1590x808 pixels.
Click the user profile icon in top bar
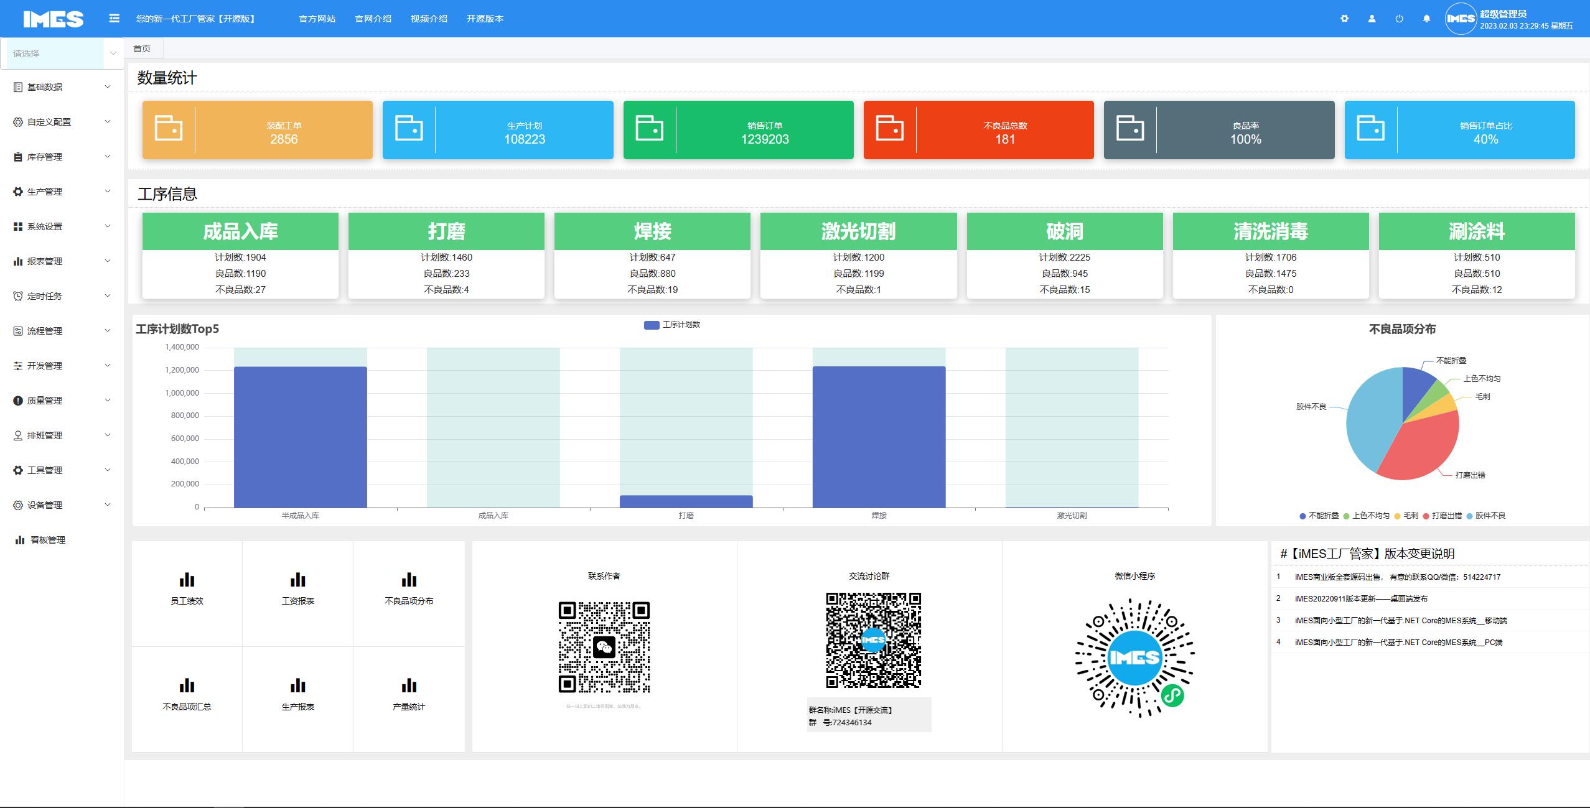[x=1371, y=19]
